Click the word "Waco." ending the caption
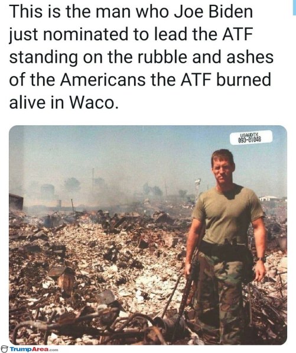 [x=93, y=102]
